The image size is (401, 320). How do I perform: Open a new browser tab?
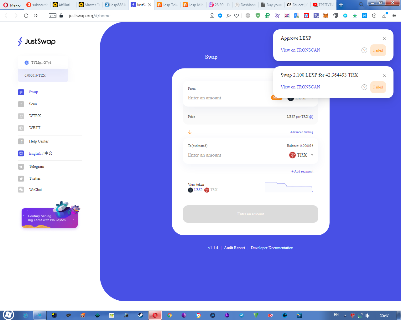(341, 5)
